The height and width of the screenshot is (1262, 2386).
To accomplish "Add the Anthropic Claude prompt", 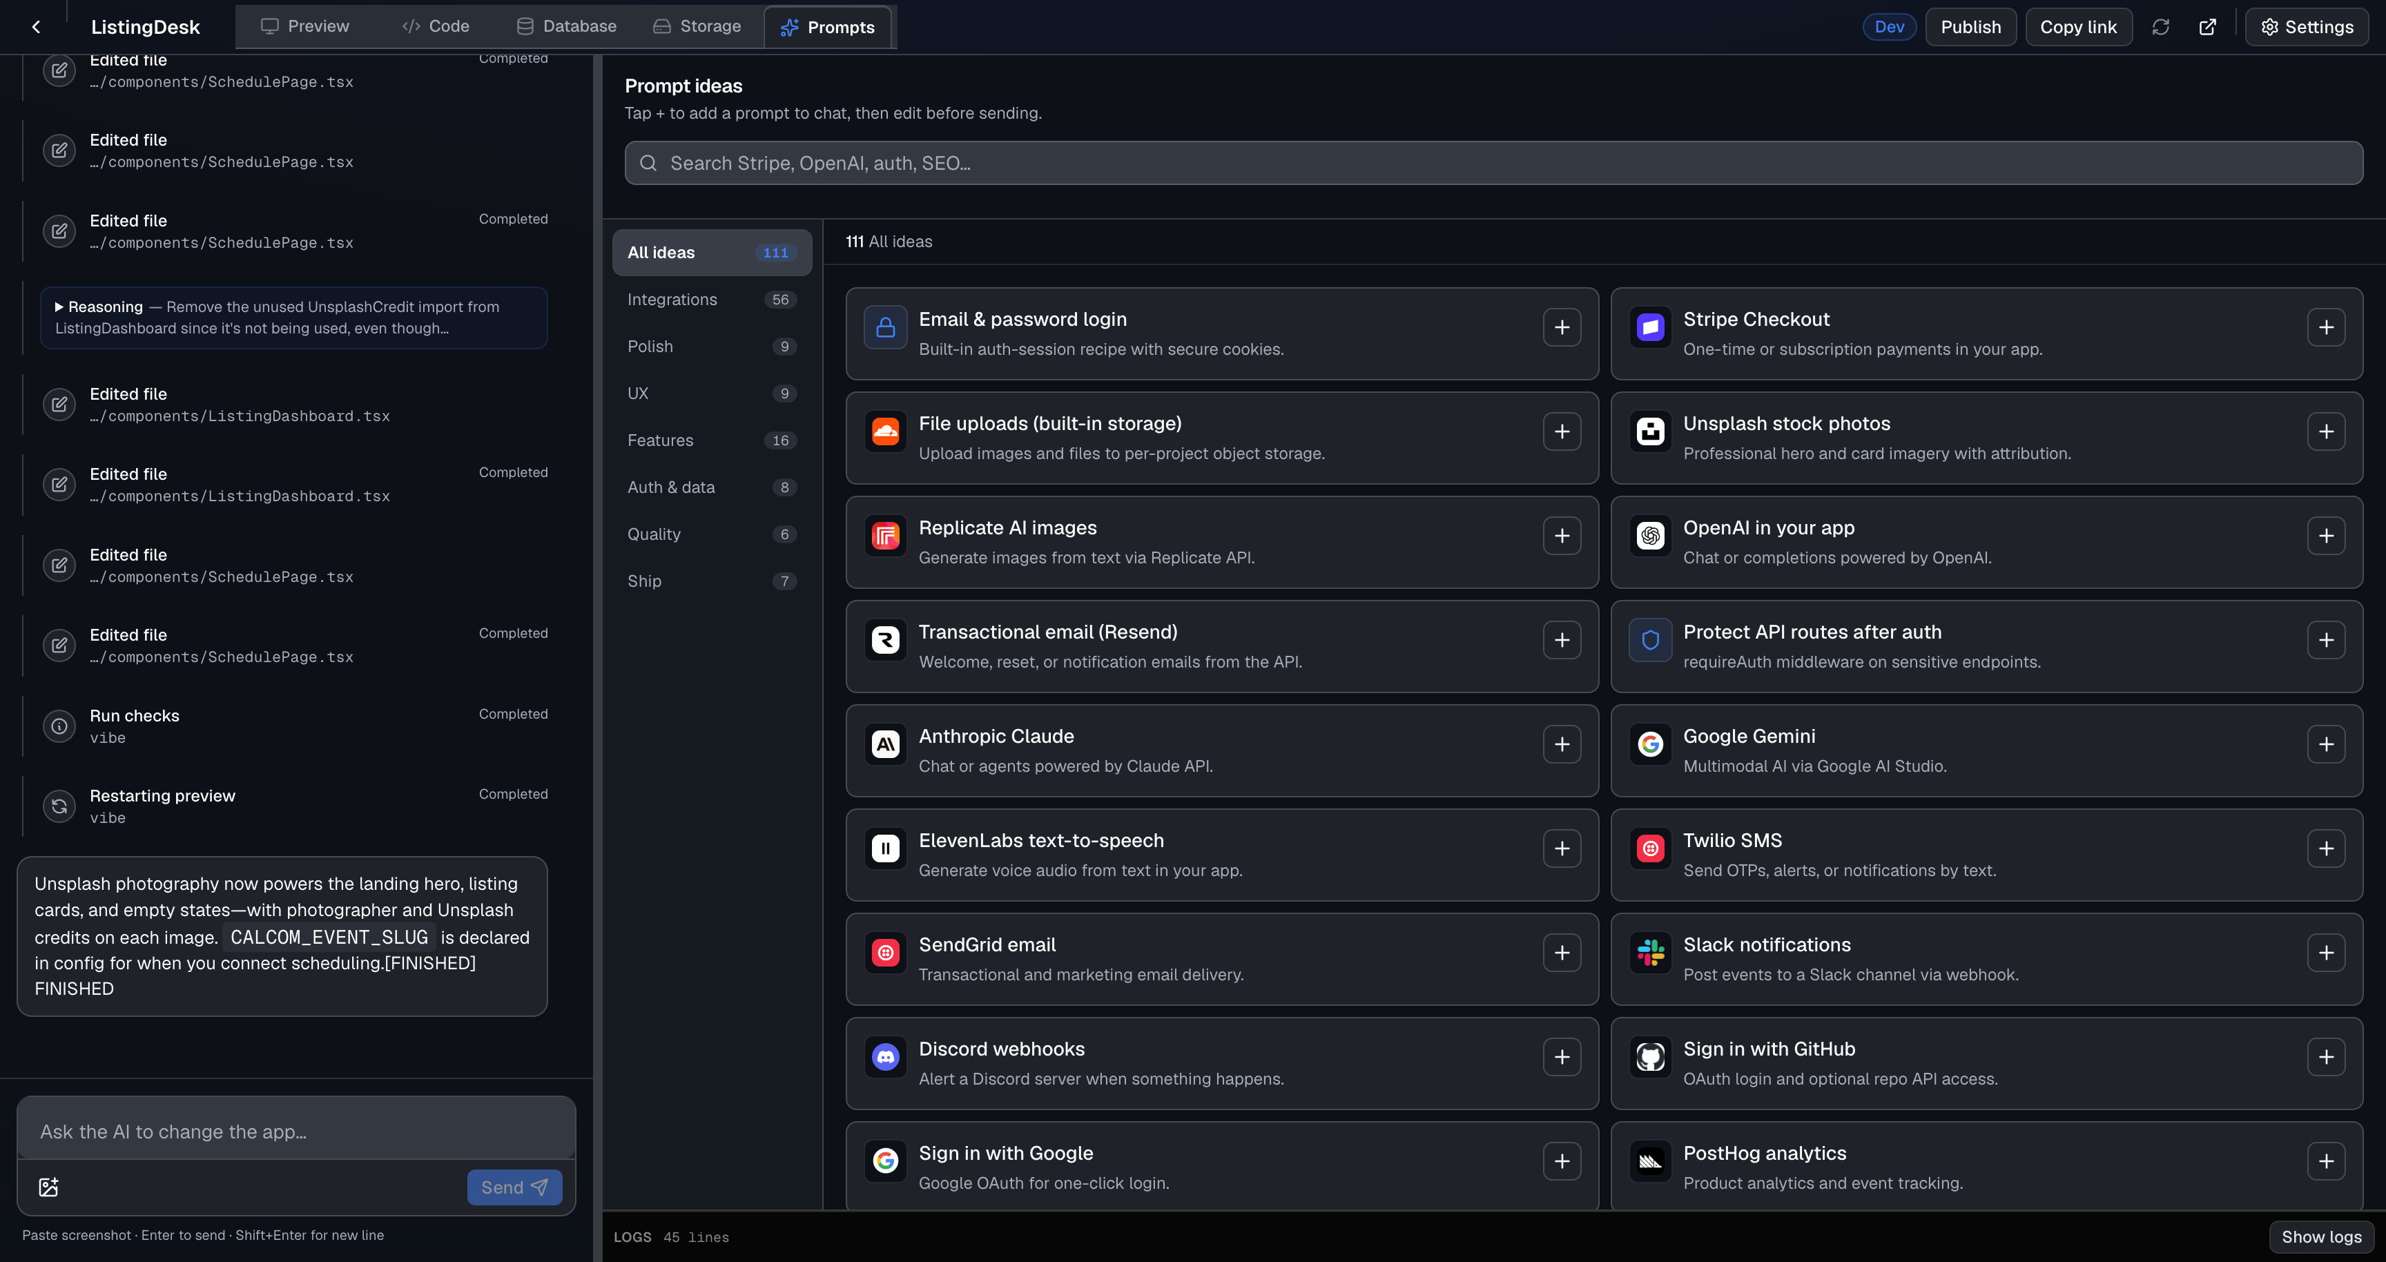I will pyautogui.click(x=1562, y=744).
